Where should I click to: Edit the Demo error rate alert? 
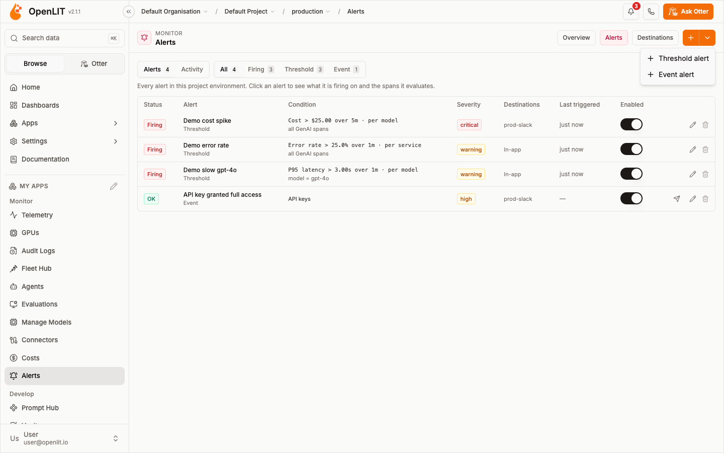(693, 149)
